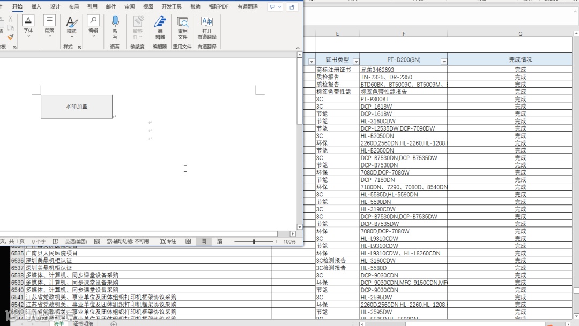The width and height of the screenshot is (579, 326).
Task: Click the Word vertical scrollbar up arrow
Action: pos(300,55)
